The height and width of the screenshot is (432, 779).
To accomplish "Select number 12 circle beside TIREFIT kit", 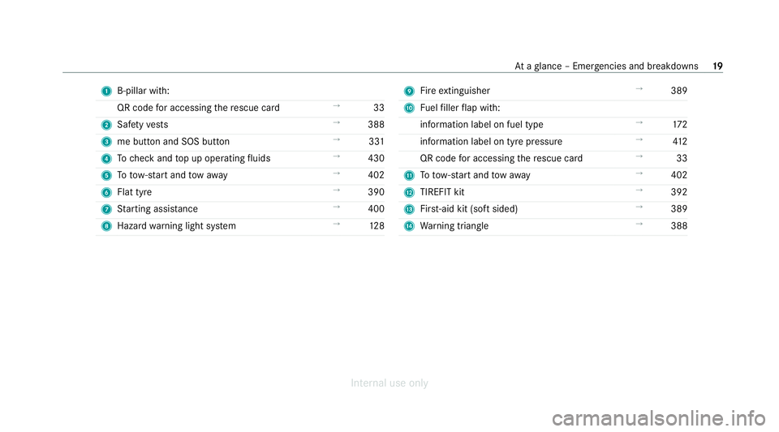I will 409,192.
